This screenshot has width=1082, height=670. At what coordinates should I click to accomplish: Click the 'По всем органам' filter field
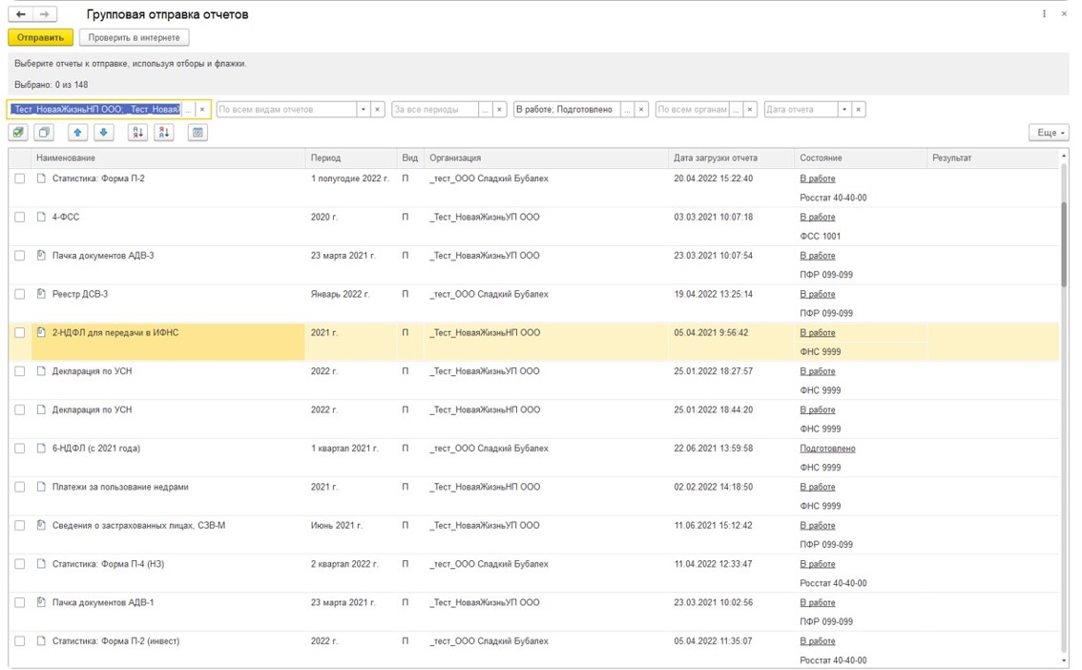tap(692, 109)
